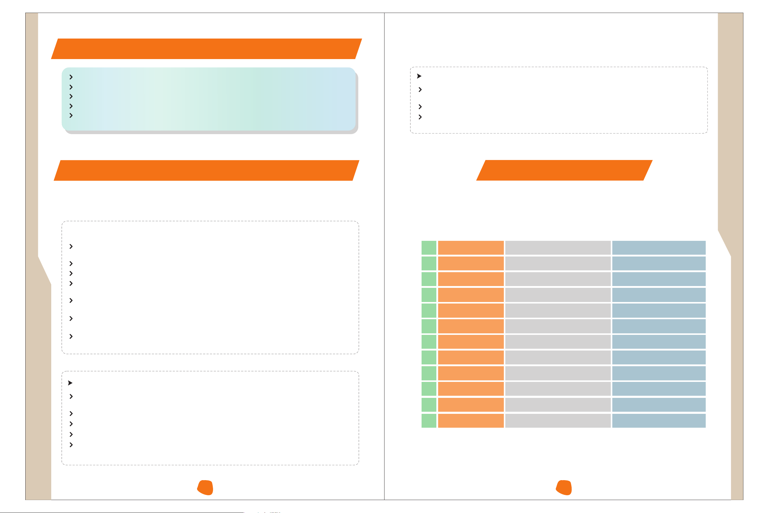Select the orange banner above the table

click(x=564, y=170)
